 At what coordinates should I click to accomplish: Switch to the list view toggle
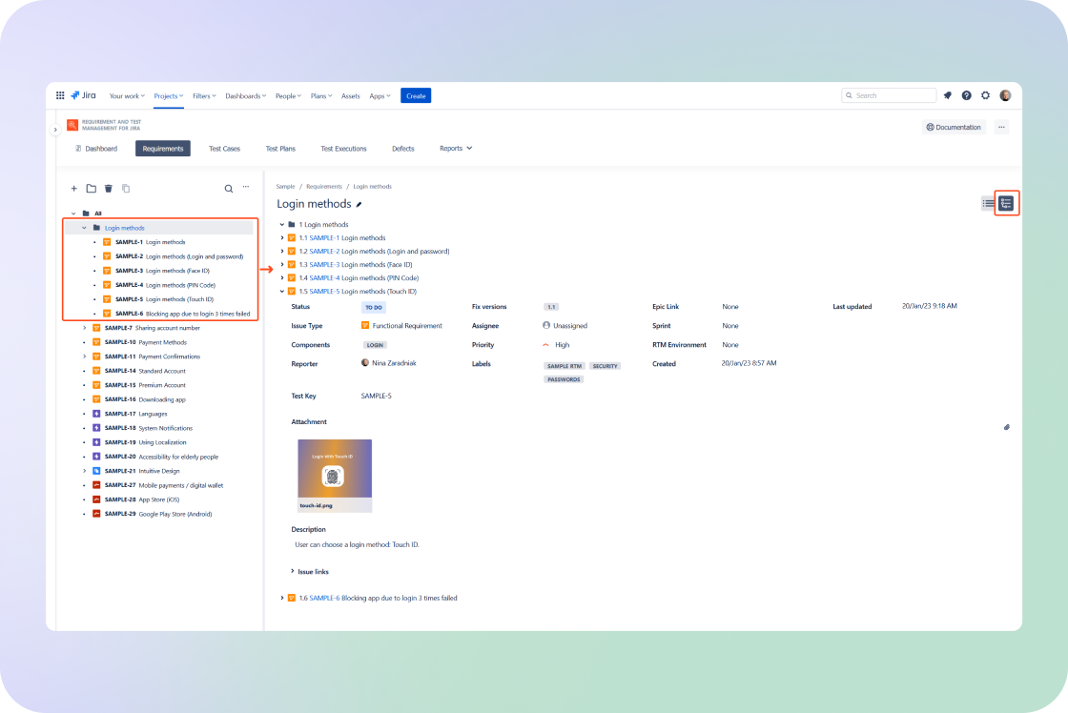coord(988,203)
